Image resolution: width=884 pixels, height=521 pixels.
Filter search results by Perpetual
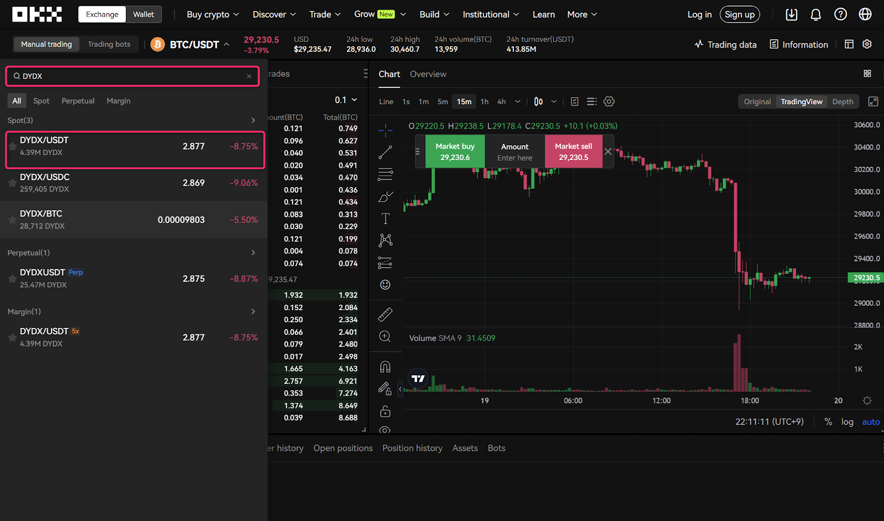(78, 101)
